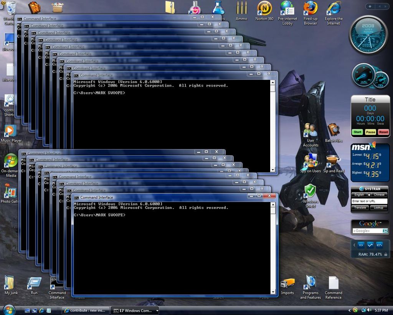Open the User Accounts desktop icon
393x315 pixels.
click(310, 135)
